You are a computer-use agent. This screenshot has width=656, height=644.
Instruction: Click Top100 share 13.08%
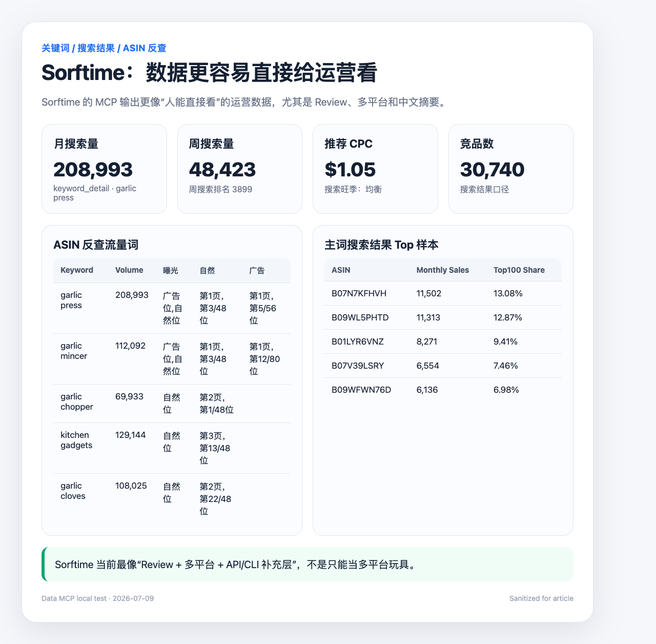point(508,293)
